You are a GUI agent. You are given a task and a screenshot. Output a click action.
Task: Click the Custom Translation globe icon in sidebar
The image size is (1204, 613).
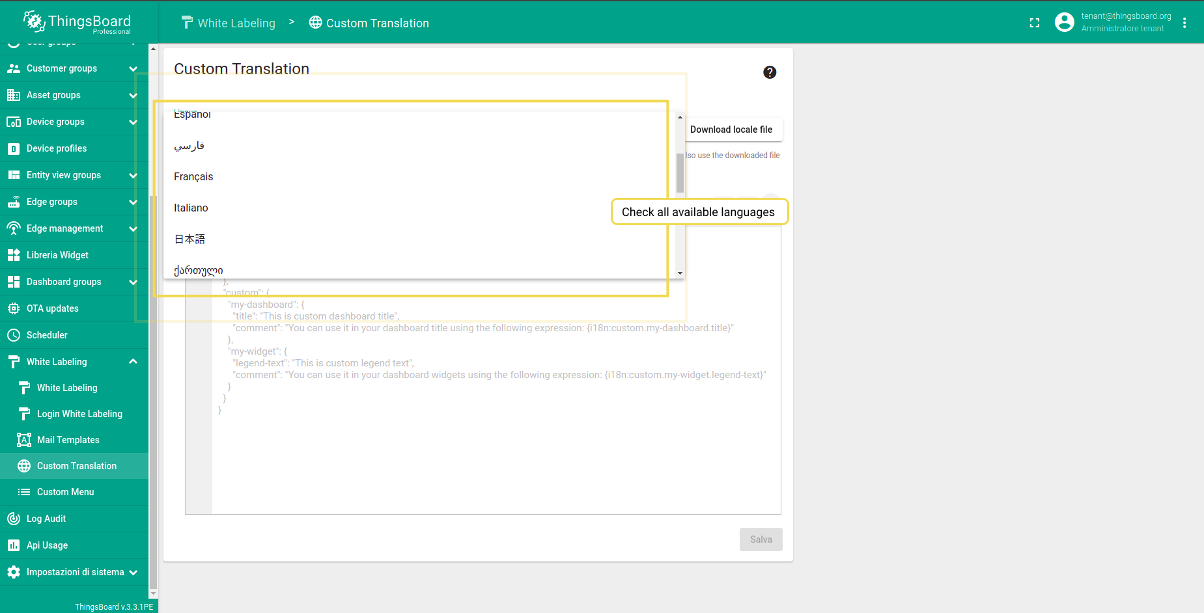24,466
